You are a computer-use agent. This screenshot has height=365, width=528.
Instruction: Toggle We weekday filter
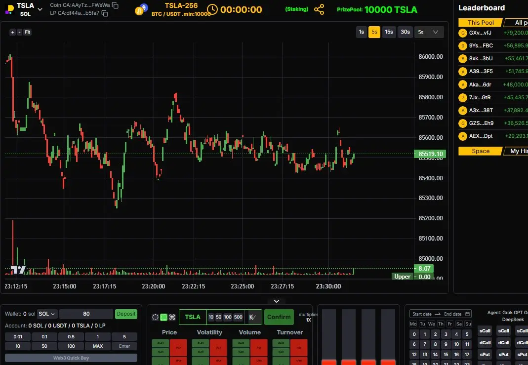pyautogui.click(x=431, y=324)
